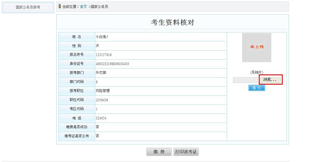Viewport: 314px width, 162px height.
Task: Click the 浏览... file browse button
Action: (270, 80)
